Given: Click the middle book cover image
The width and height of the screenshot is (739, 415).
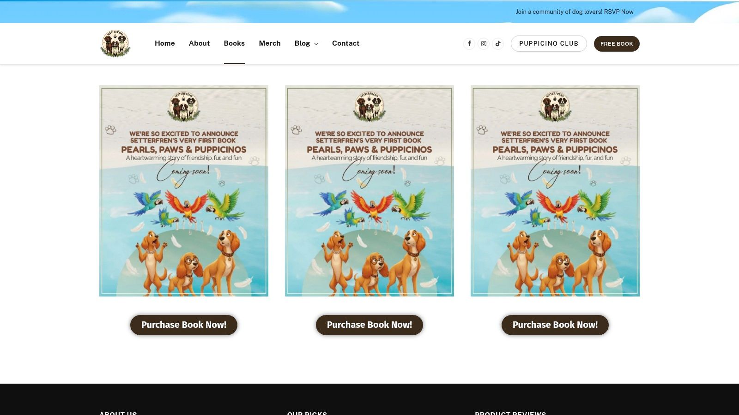Looking at the screenshot, I should coord(369,191).
